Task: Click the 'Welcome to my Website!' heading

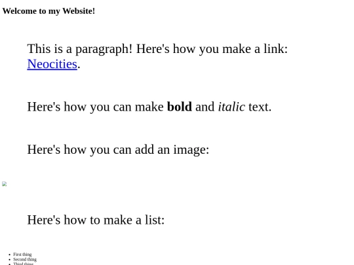Action: (x=49, y=11)
